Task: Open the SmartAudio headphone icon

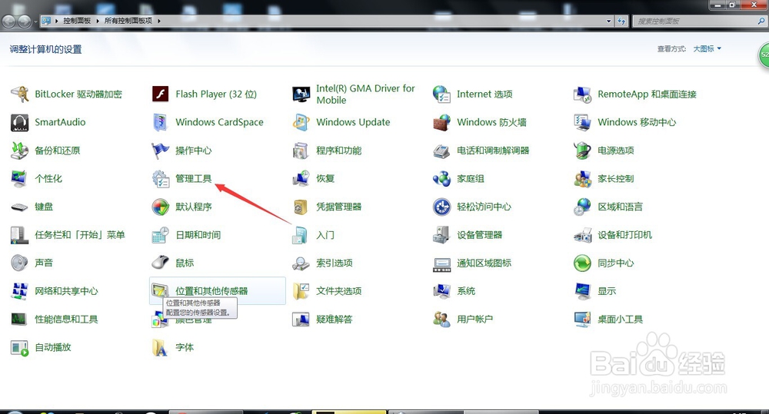Action: click(x=20, y=122)
